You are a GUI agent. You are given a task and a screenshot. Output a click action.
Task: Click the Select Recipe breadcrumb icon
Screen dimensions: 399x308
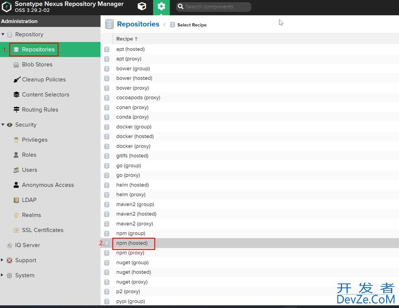coord(172,25)
